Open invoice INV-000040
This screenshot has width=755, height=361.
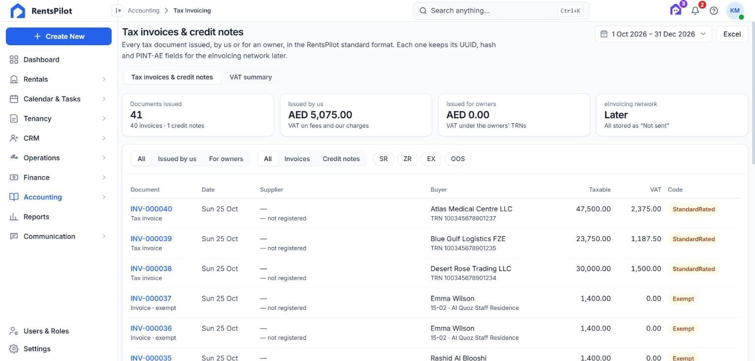[x=151, y=209]
